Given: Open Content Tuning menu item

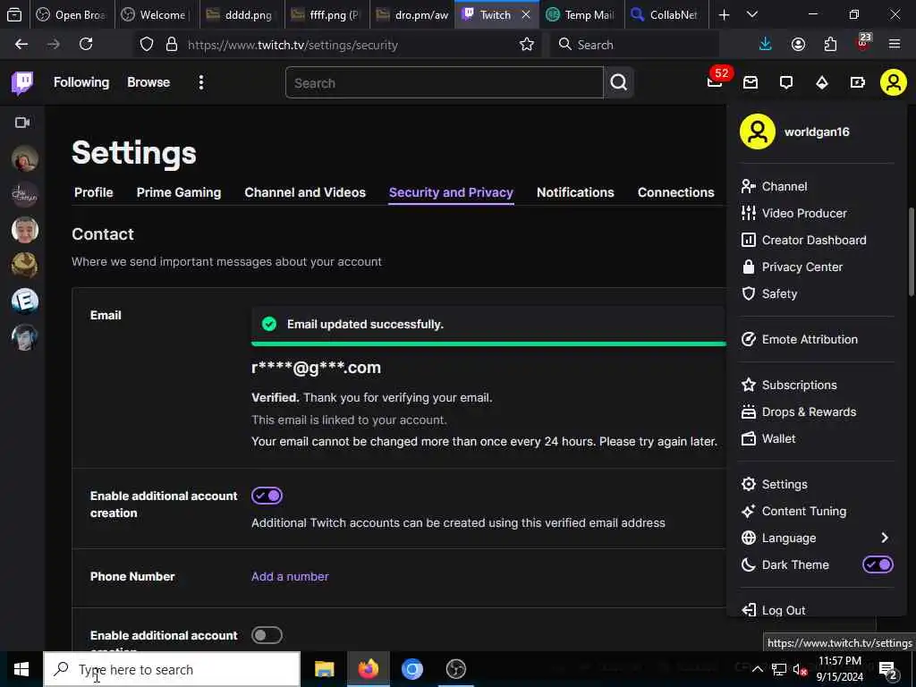Looking at the screenshot, I should click(816, 511).
